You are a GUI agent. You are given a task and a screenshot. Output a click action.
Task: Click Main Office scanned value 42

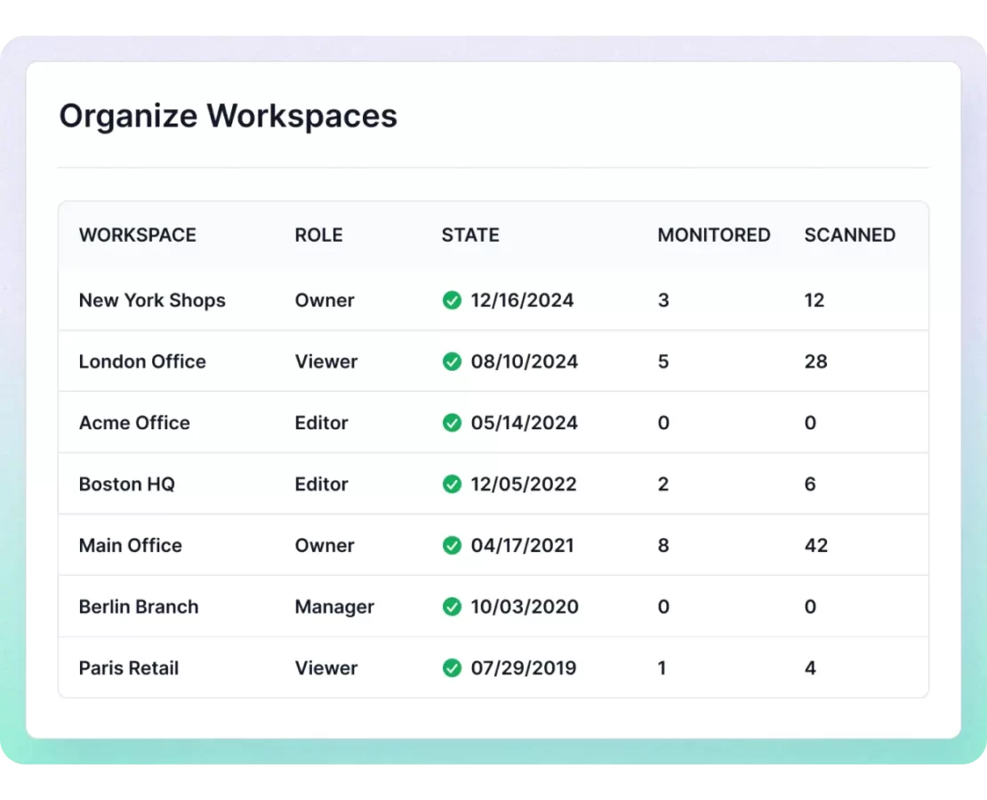[815, 546]
